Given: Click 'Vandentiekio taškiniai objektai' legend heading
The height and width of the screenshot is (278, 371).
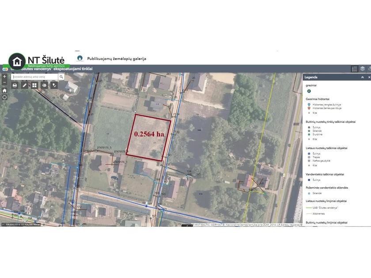Looking at the screenshot, I should point(325,174).
